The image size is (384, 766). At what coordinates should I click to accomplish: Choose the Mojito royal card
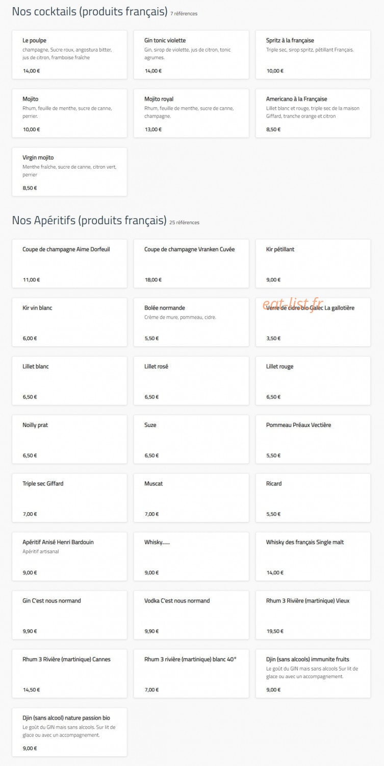[191, 113]
